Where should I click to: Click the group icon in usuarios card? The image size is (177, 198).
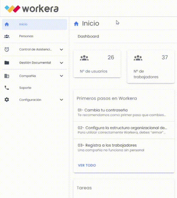[x=84, y=58]
